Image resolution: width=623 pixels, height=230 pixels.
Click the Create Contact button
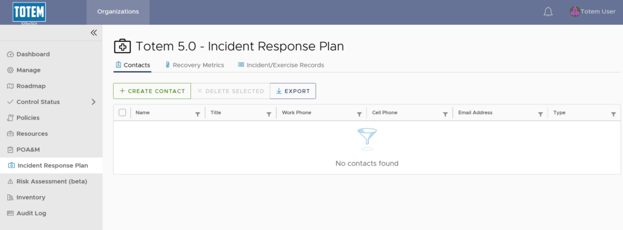[152, 91]
